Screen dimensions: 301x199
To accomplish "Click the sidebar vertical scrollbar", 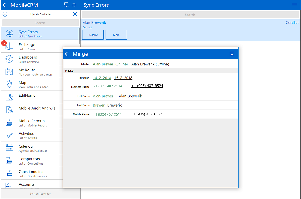I will [79, 36].
